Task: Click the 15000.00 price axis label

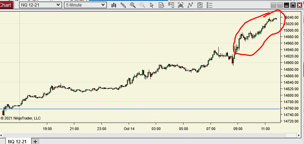Action: click(x=291, y=30)
